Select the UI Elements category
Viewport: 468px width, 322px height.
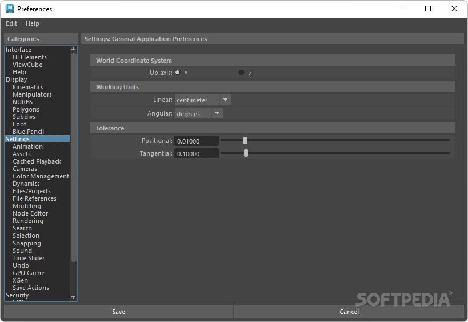pyautogui.click(x=30, y=57)
